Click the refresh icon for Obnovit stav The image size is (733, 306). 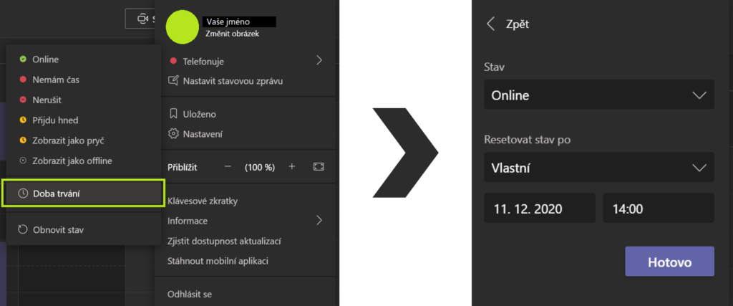click(23, 229)
